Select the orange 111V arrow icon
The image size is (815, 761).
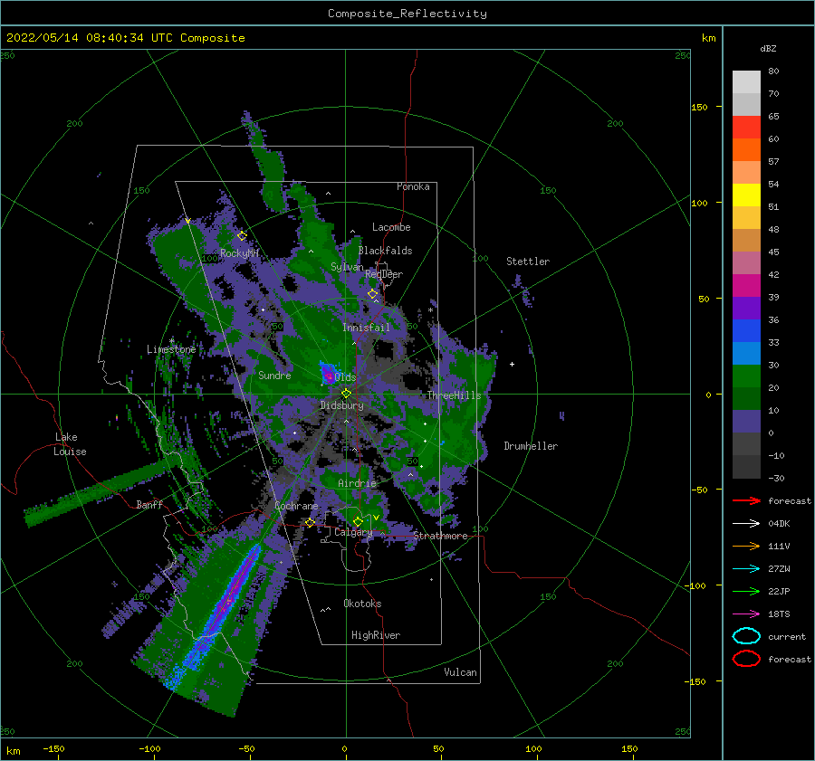coord(746,546)
